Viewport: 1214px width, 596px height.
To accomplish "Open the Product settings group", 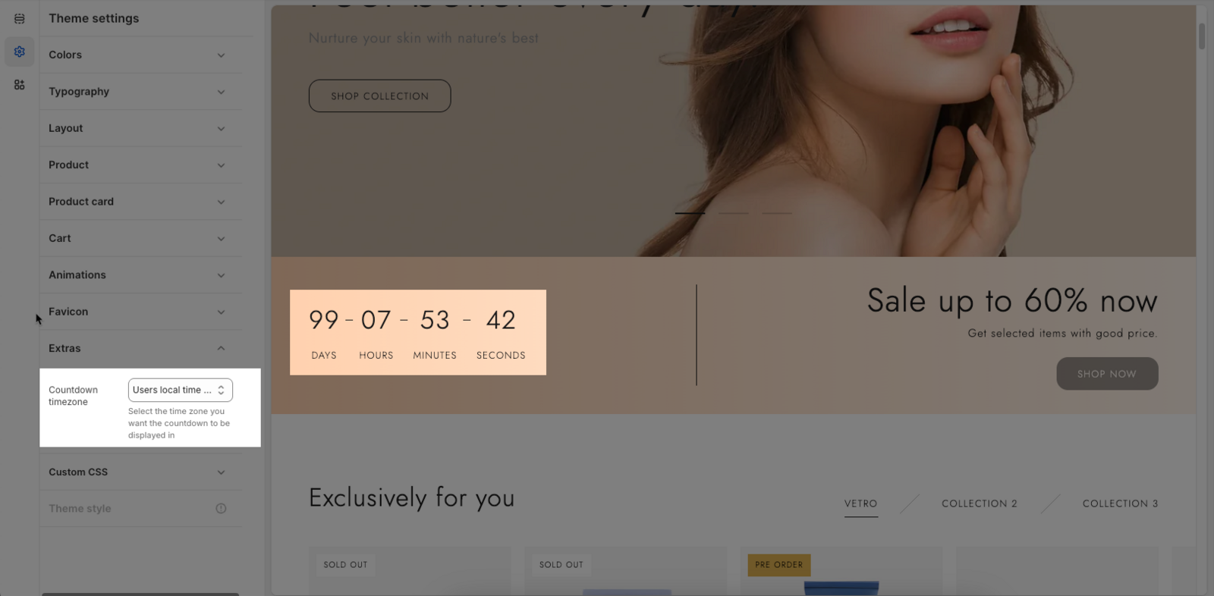I will click(141, 165).
